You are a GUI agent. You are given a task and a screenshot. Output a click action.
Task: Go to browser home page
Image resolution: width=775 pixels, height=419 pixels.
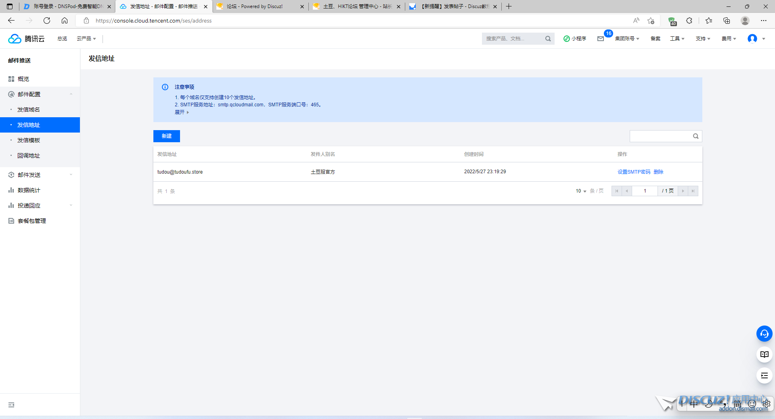coord(65,21)
